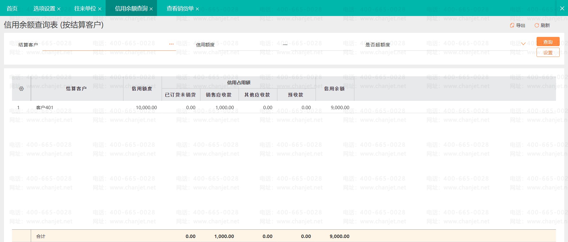Click the 其他应收款 column header
Viewport: 568px width, 242px height.
[x=258, y=95]
